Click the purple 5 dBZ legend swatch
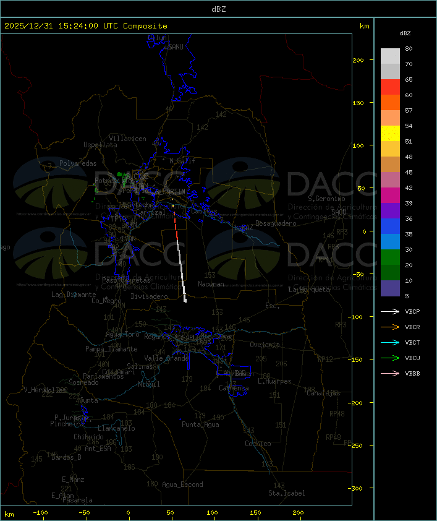The height and width of the screenshot is (521, 437). pos(390,288)
